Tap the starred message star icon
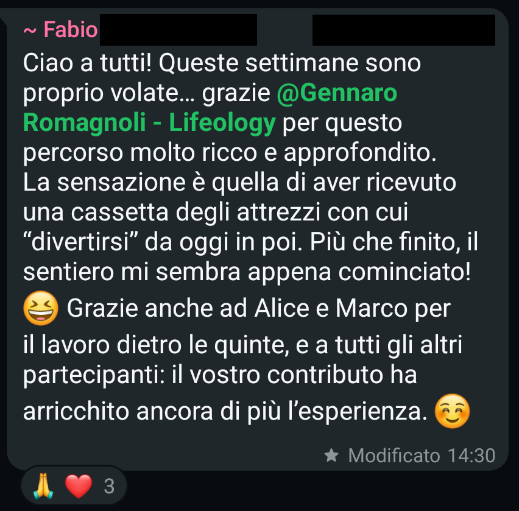 (331, 455)
